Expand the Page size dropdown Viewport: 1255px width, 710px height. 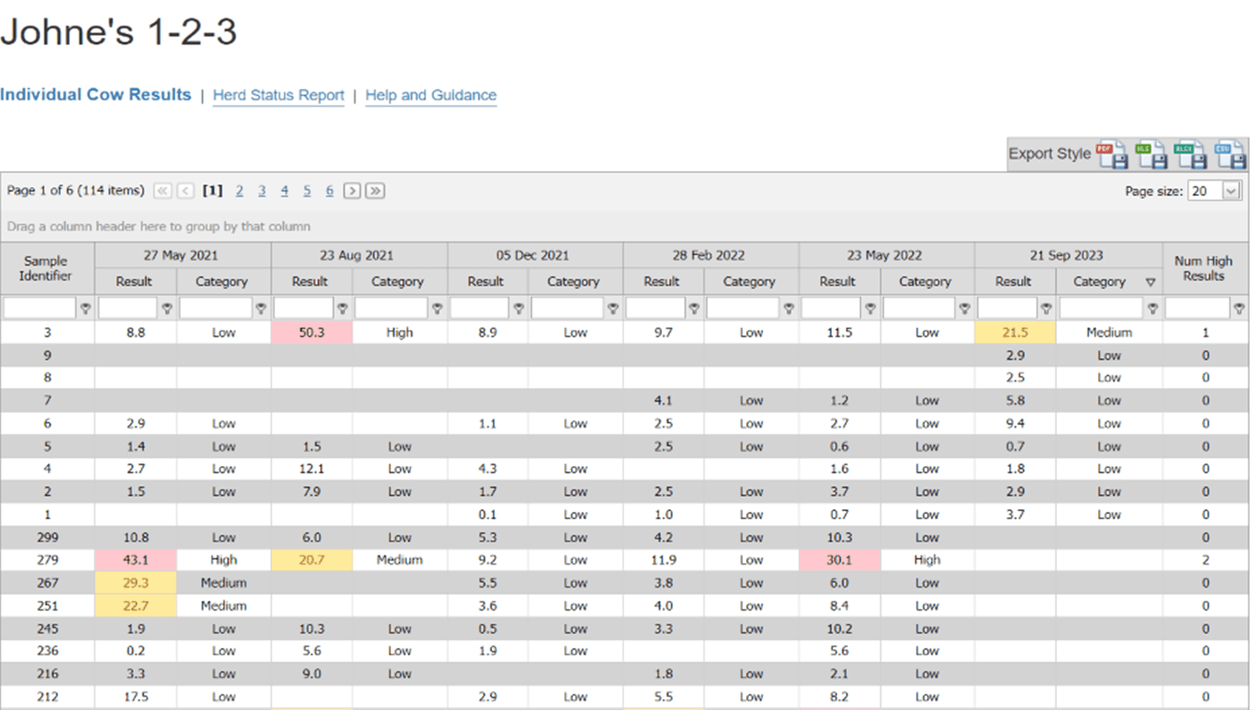(1231, 191)
